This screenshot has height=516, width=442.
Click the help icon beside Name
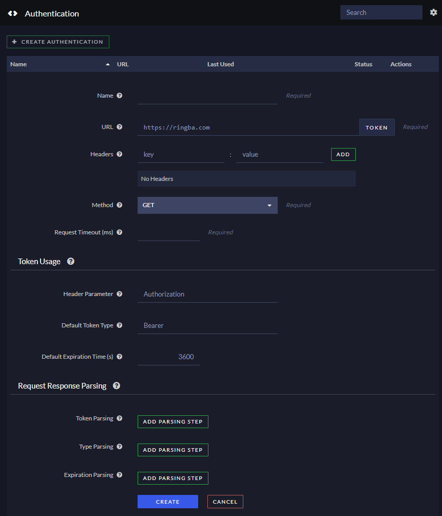120,96
